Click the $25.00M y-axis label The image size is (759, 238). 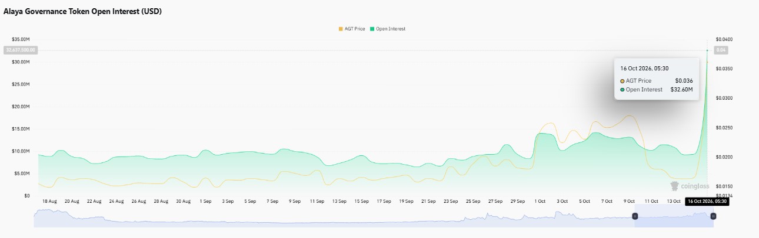(x=21, y=84)
